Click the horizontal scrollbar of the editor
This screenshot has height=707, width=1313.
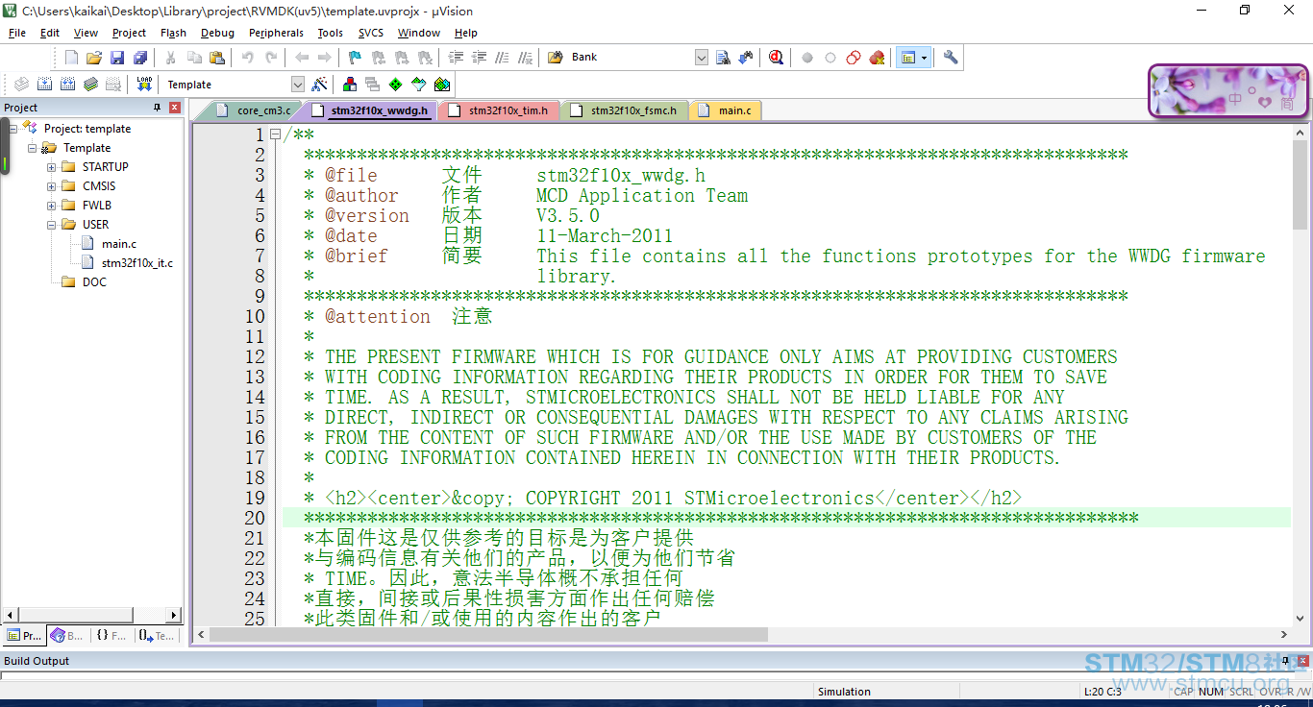tap(488, 635)
